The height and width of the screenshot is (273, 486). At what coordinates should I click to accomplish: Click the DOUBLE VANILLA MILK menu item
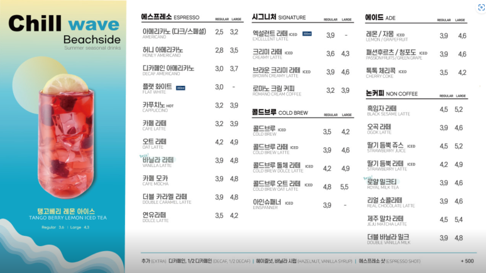click(x=389, y=239)
